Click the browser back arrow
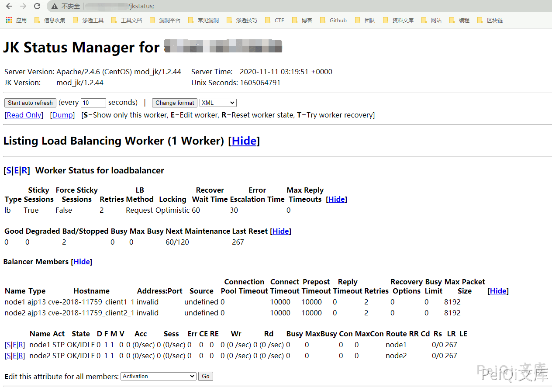Screen dimensions: 552x387 click(x=9, y=6)
